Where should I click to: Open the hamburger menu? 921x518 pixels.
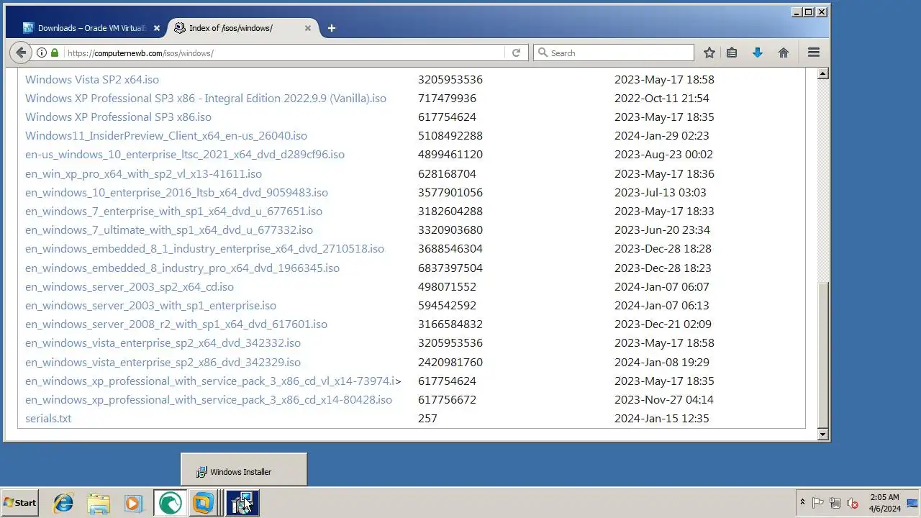(x=814, y=53)
